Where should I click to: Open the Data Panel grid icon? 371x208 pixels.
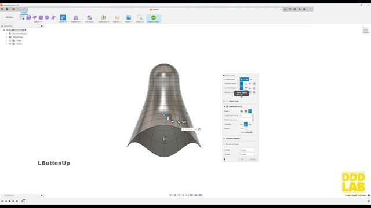click(2, 9)
